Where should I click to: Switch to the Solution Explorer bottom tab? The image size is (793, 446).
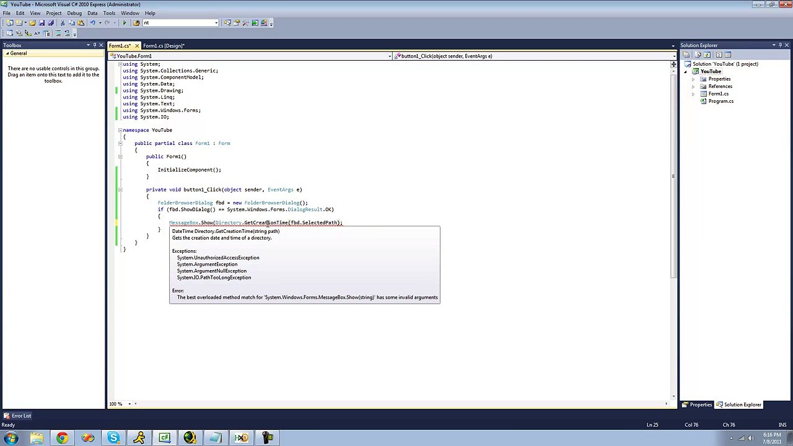pyautogui.click(x=739, y=404)
